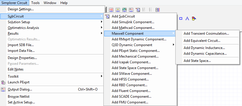
Task: Open the Tools menu
Action: 35,3
